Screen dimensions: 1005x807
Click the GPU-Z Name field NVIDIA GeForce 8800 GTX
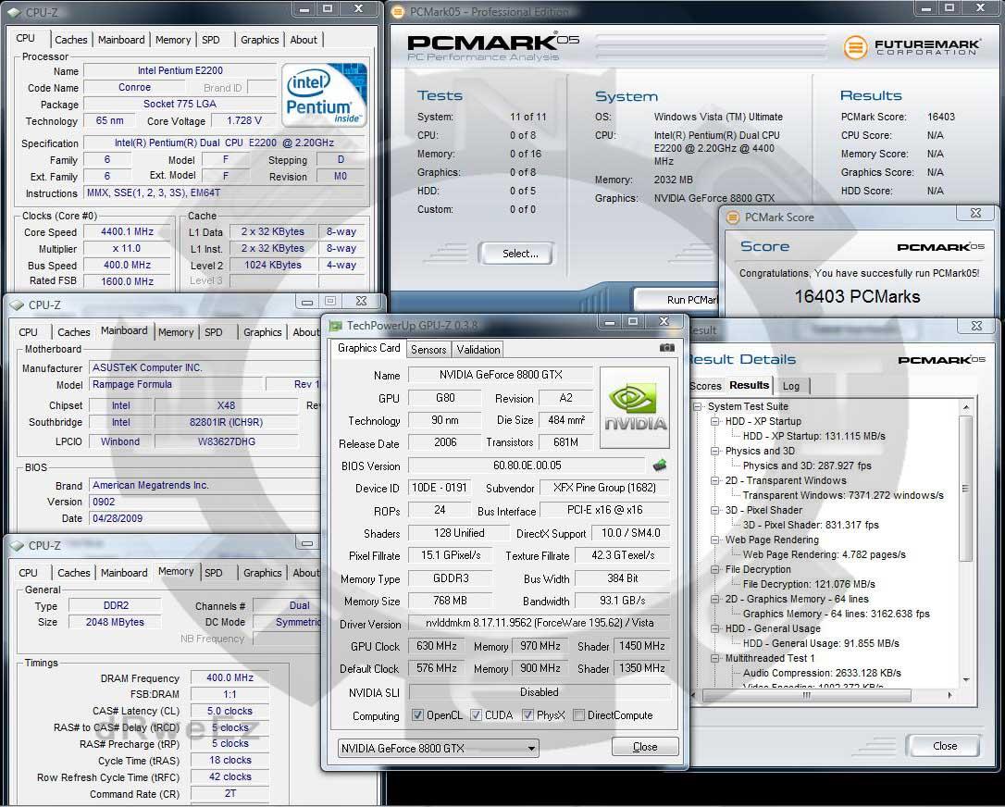pos(501,375)
